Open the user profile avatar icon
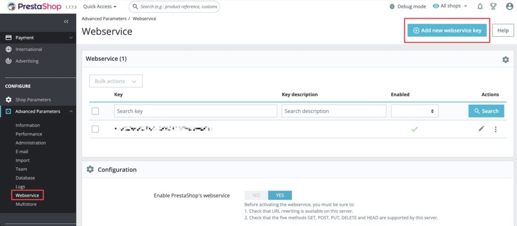 click(509, 6)
